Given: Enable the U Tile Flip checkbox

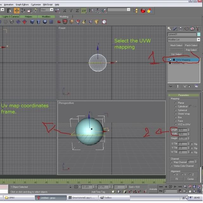Looking at the screenshot, I should click(x=192, y=144).
